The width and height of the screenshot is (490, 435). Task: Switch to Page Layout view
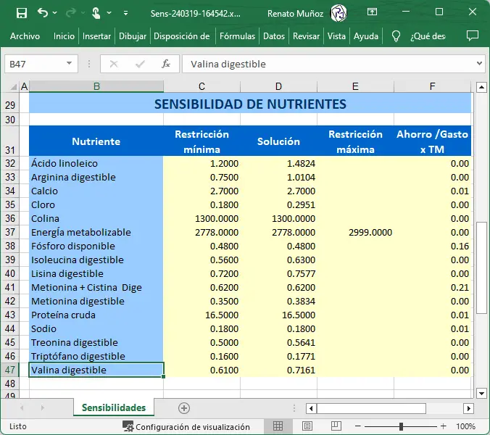(x=307, y=426)
